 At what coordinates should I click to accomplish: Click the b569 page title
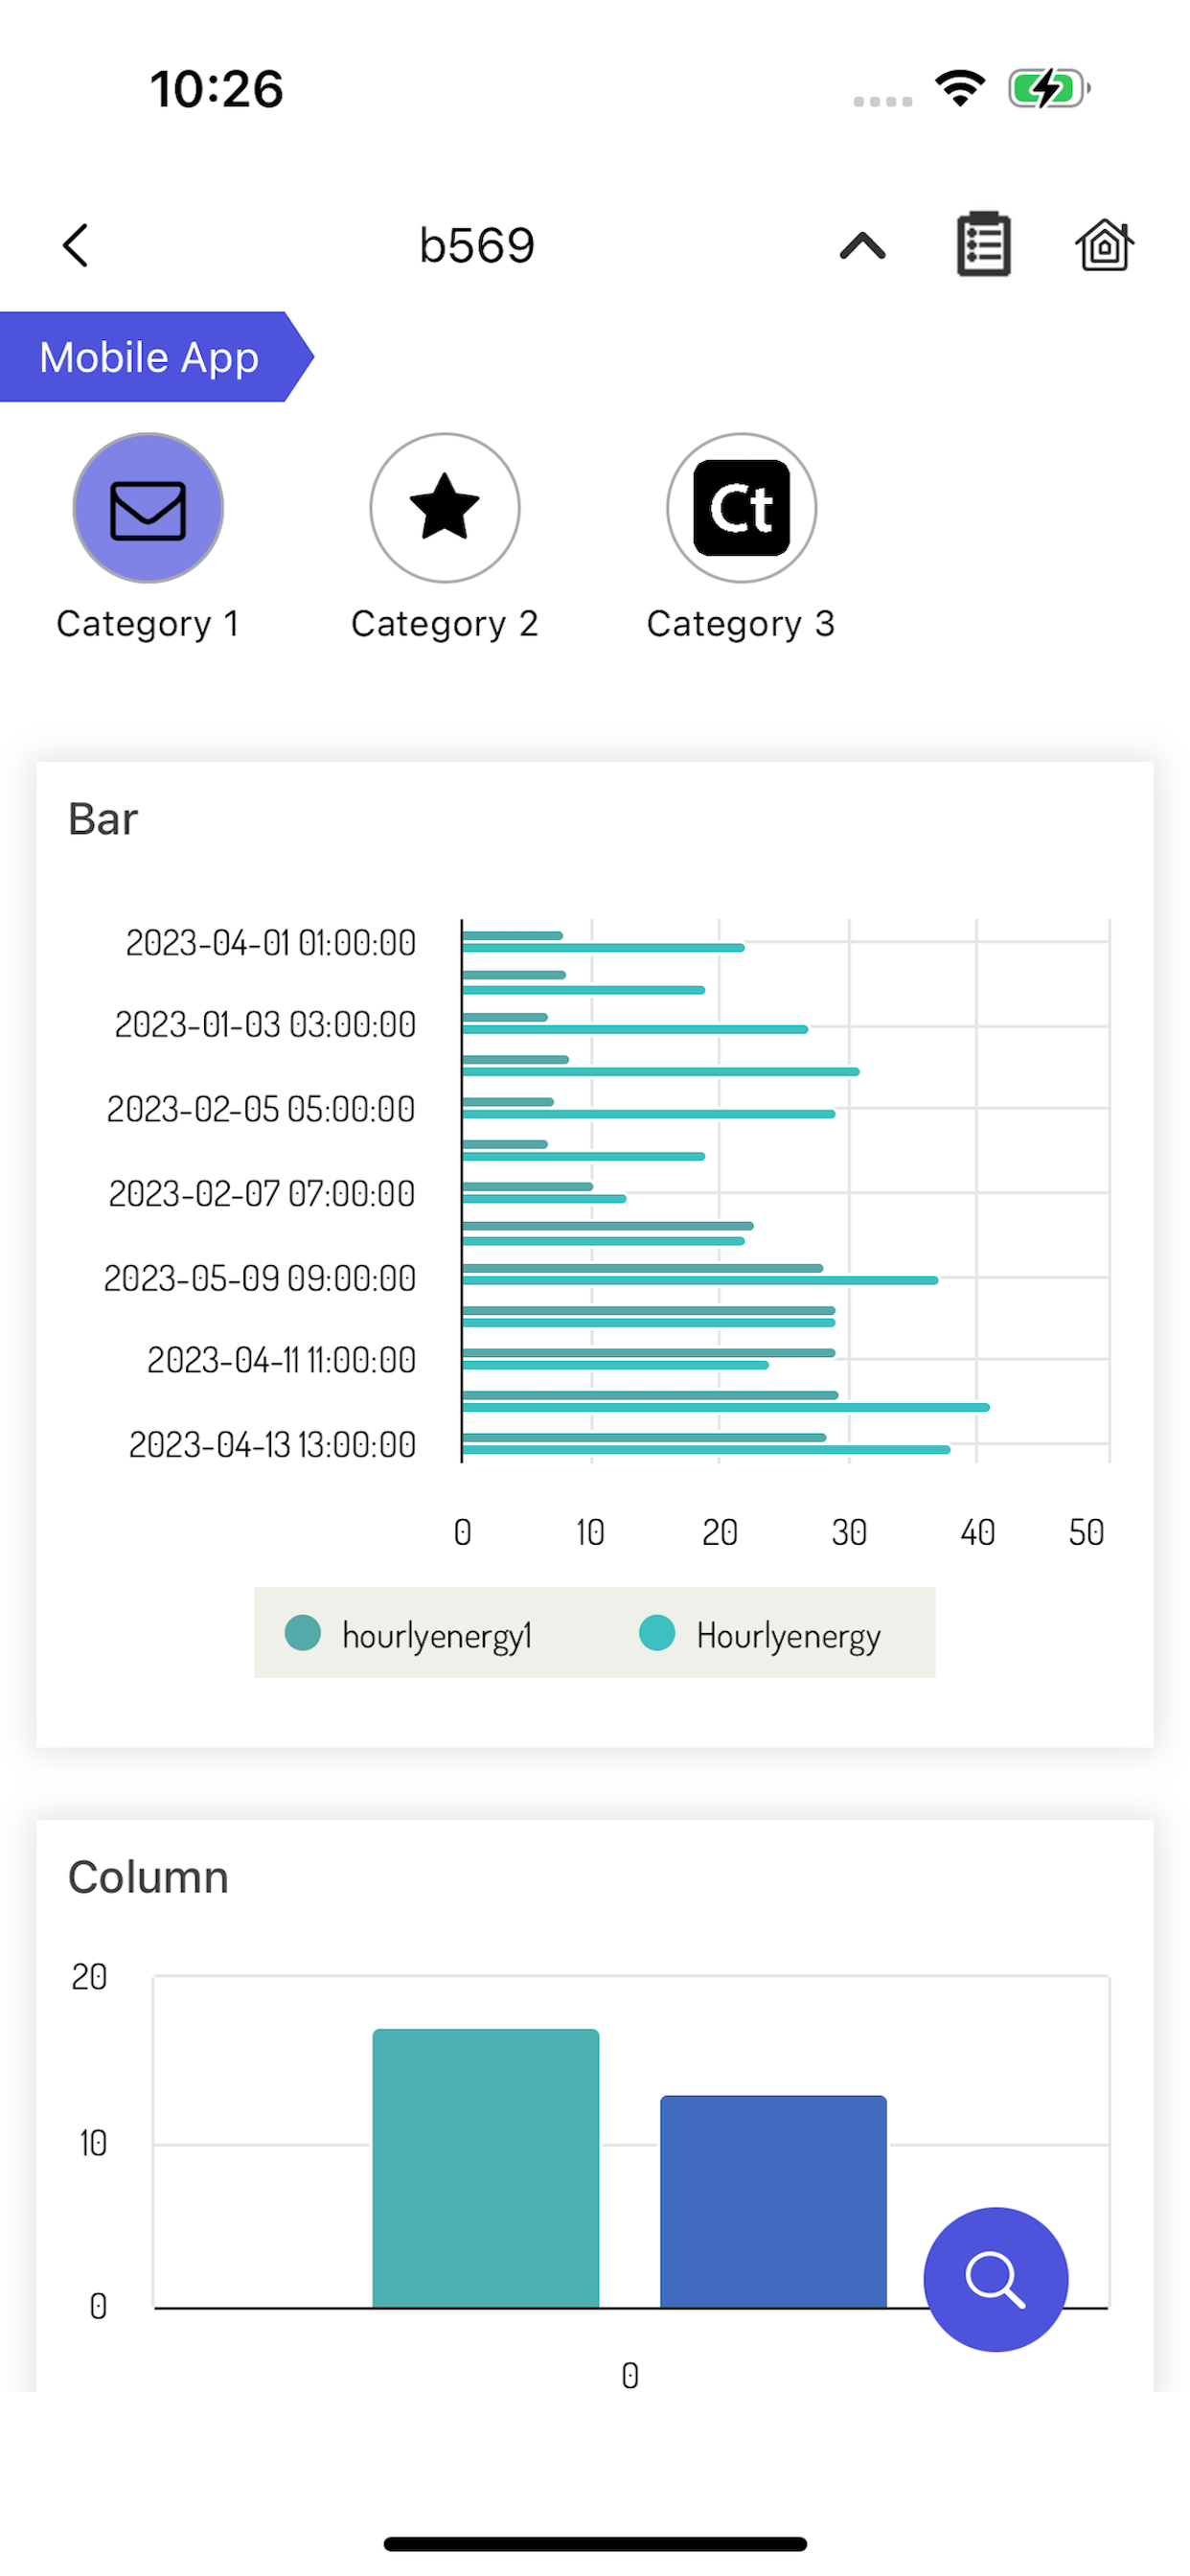tap(477, 245)
